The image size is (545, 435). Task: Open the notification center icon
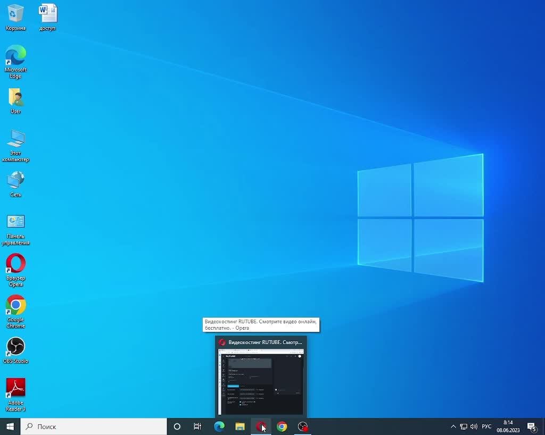click(532, 426)
